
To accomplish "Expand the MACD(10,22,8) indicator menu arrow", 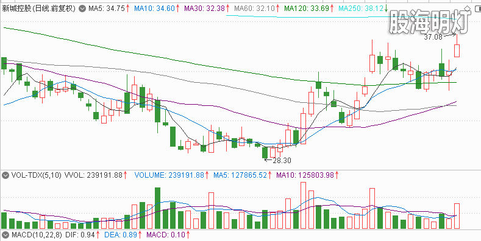I will coord(5,235).
